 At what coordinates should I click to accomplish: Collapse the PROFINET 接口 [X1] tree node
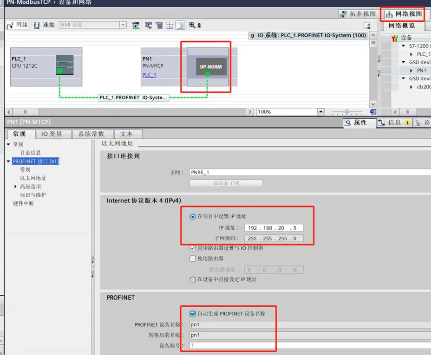click(8, 161)
